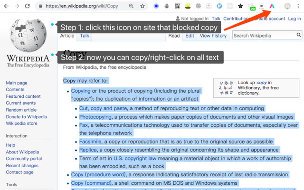
Task: Click the pink and teal A extension icon
Action: click(x=272, y=6)
